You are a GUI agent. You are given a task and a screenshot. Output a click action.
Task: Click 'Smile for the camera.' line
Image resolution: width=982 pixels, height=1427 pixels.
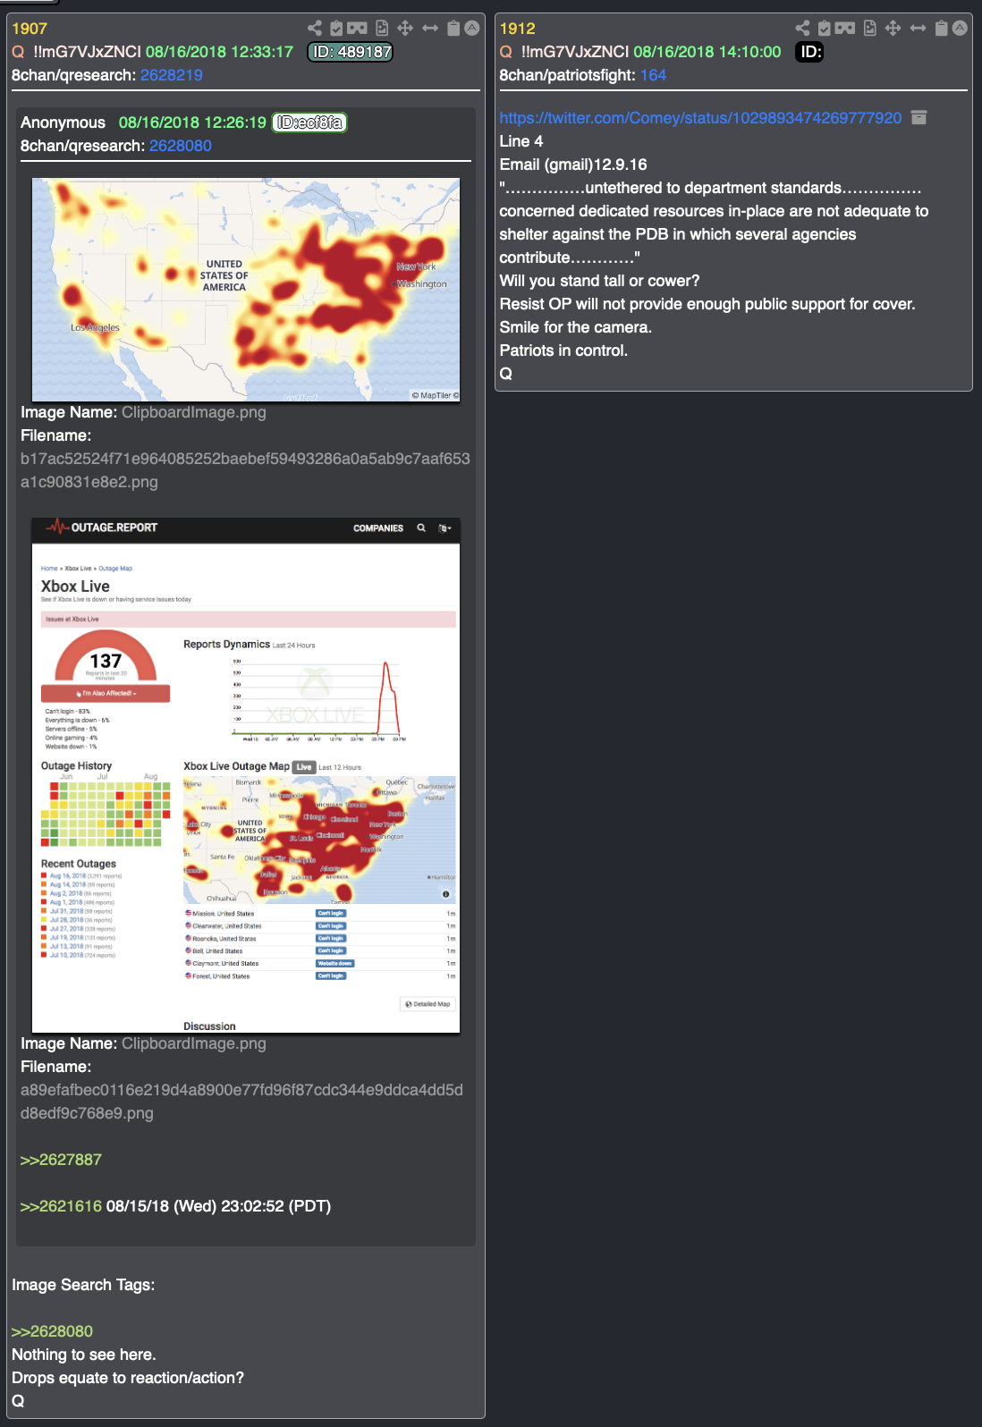[x=575, y=327]
